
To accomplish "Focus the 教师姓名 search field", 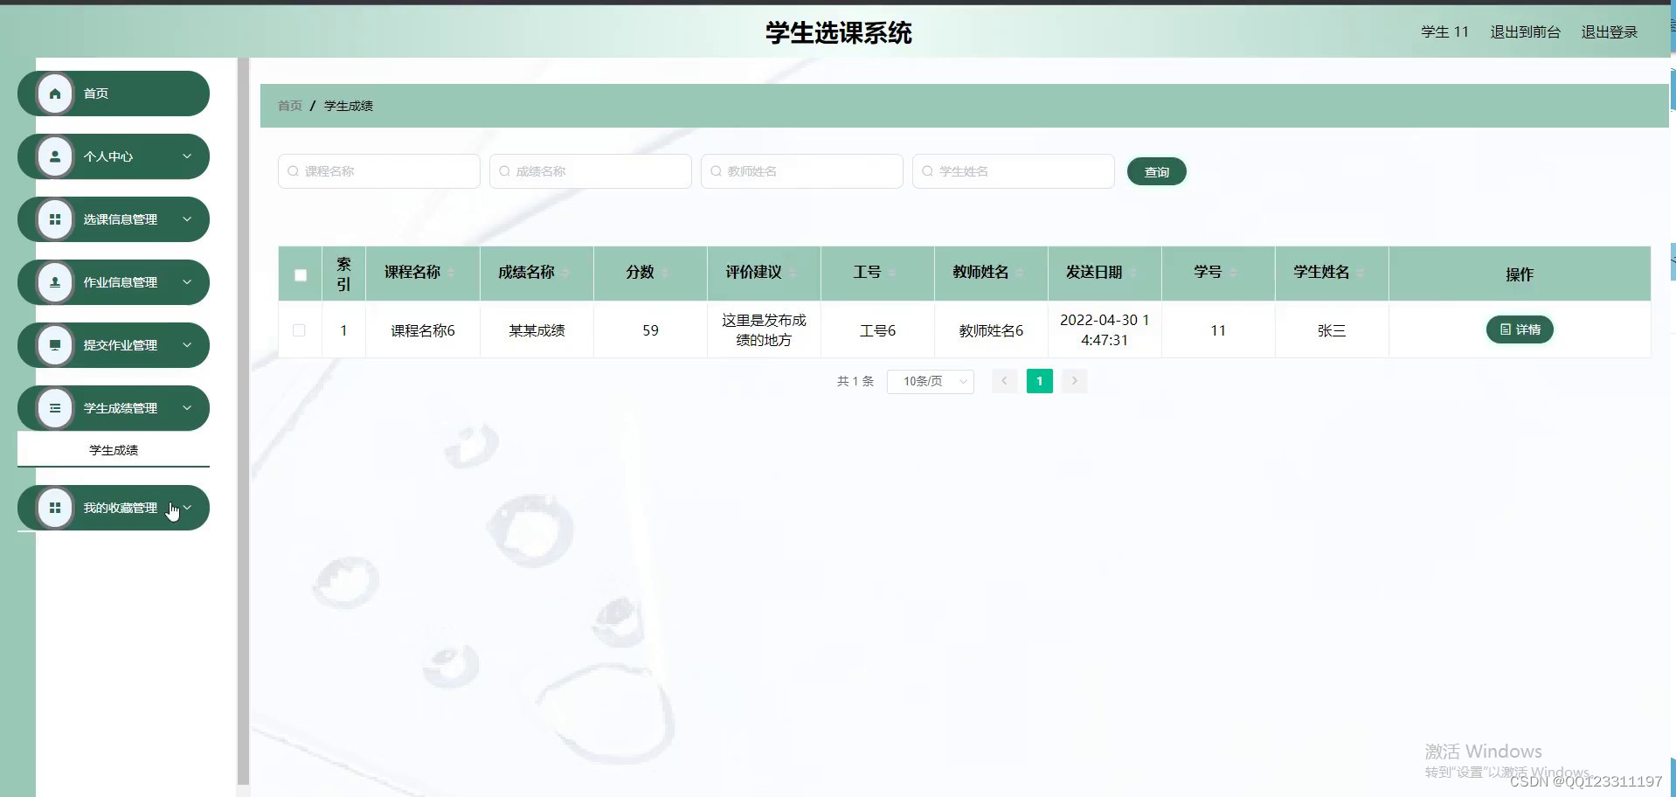I will click(802, 171).
